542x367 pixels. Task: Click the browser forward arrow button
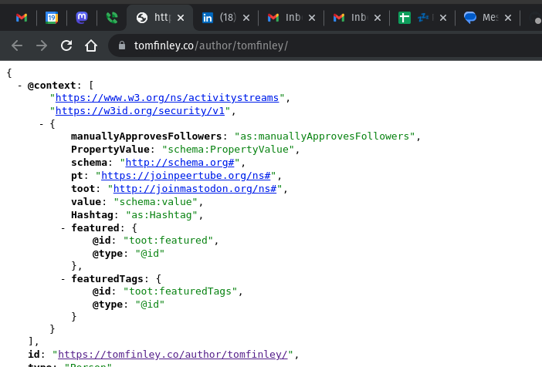pos(42,45)
